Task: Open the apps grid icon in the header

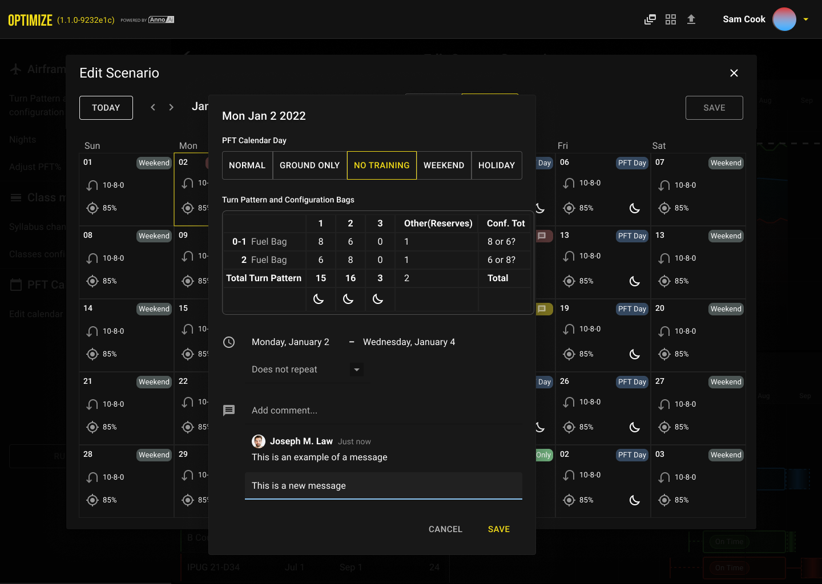Action: (x=671, y=19)
